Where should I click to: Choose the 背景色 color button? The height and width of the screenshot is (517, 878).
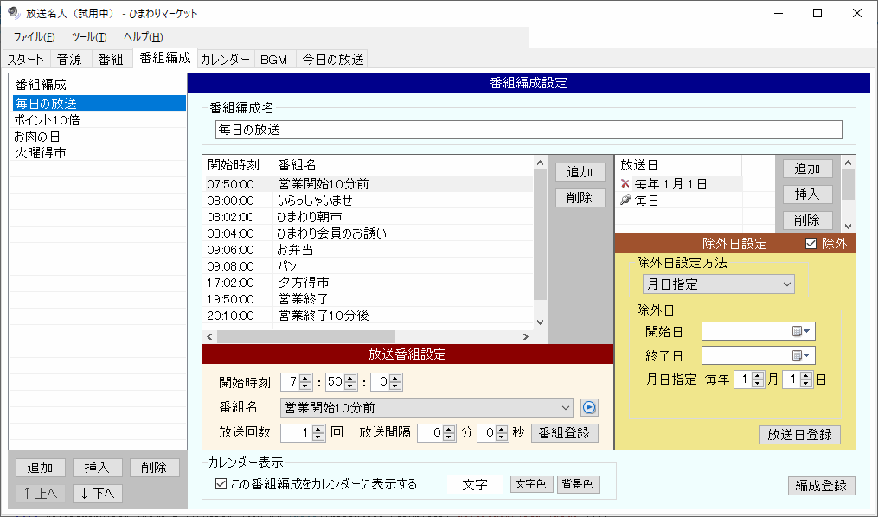578,484
